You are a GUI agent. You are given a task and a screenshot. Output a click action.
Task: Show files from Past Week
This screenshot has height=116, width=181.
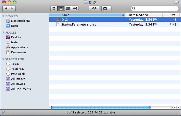point(18,74)
